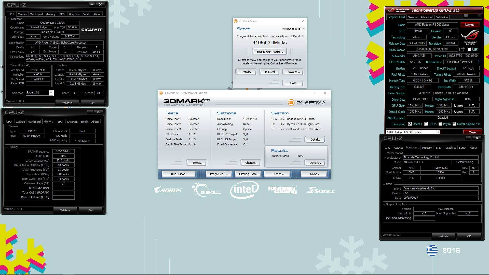Click Change... under Settings
489x275 pixels.
[x=251, y=163]
